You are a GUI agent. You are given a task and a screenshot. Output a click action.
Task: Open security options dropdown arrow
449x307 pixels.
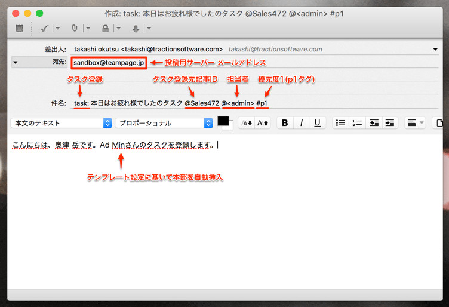(118, 28)
